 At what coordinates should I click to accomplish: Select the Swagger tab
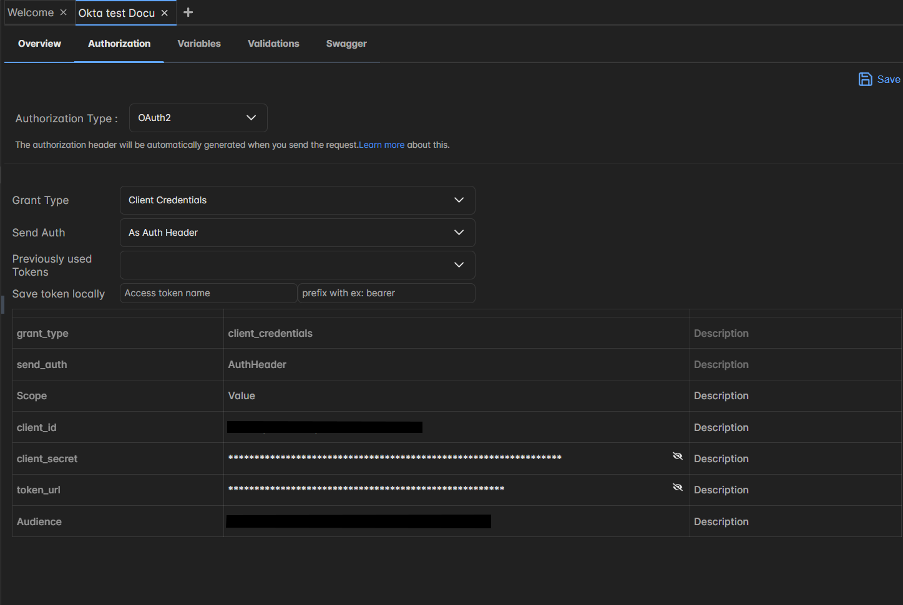(x=346, y=44)
